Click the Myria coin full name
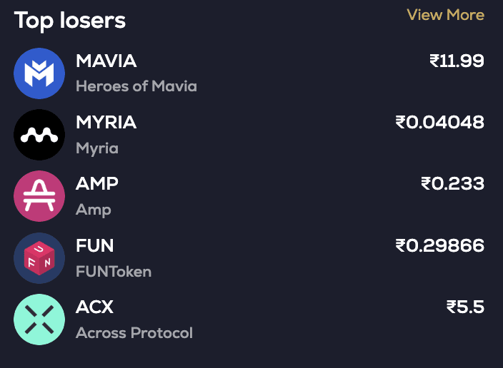This screenshot has width=503, height=368. pyautogui.click(x=97, y=148)
